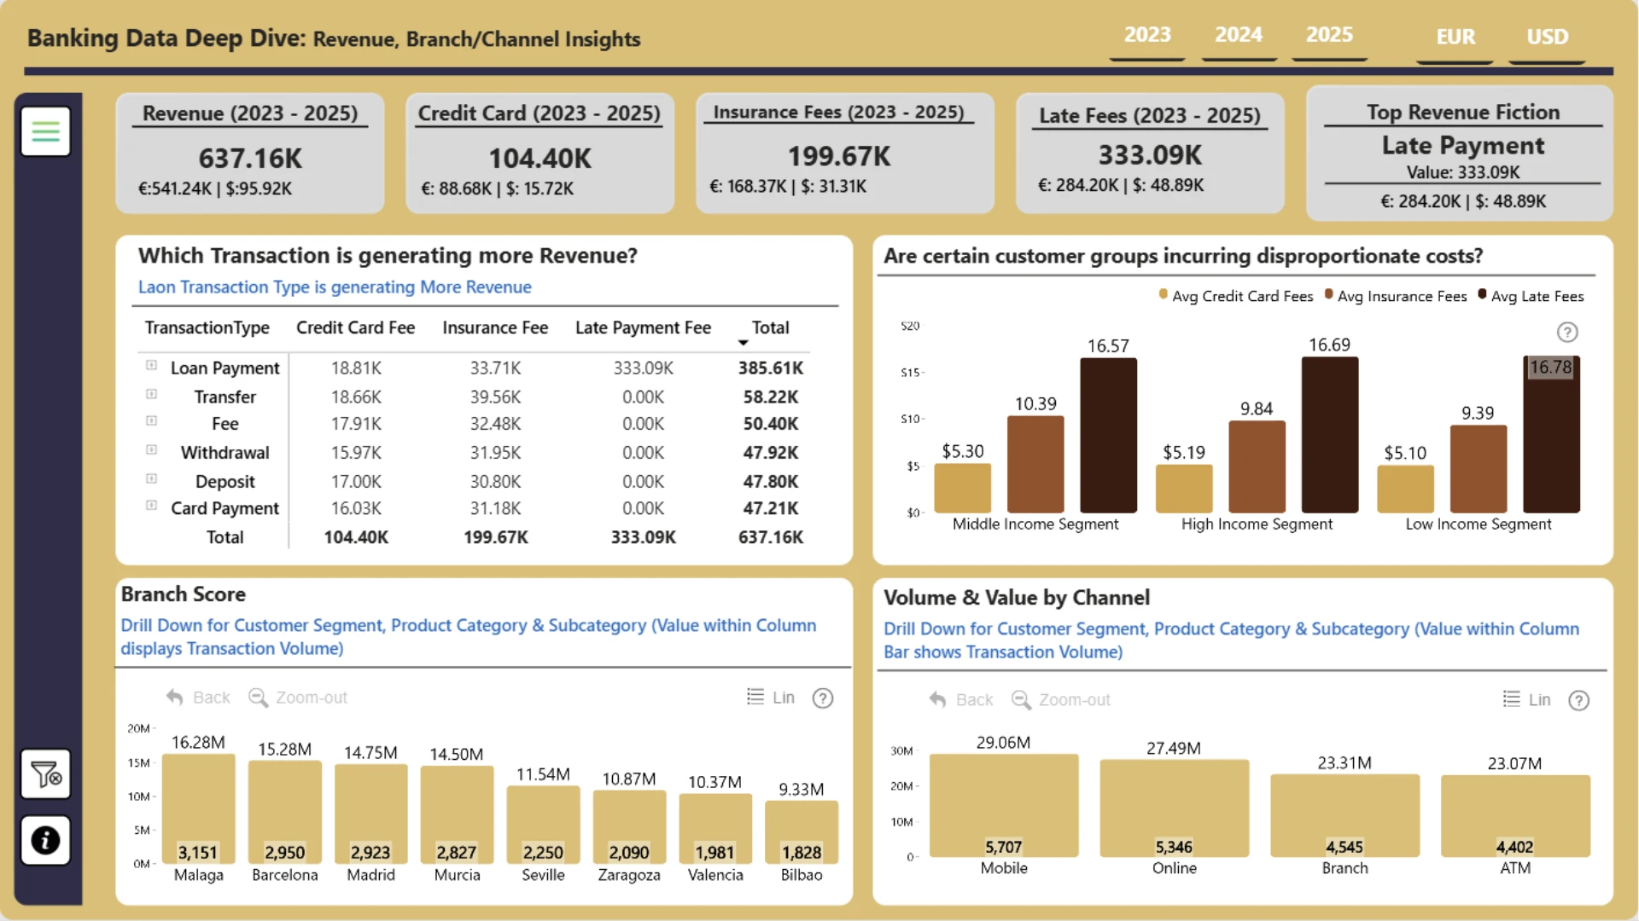Click Loan Payment total 385.61K cell
The image size is (1639, 921).
[771, 368]
